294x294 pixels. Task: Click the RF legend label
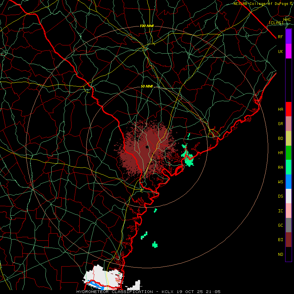pyautogui.click(x=280, y=37)
